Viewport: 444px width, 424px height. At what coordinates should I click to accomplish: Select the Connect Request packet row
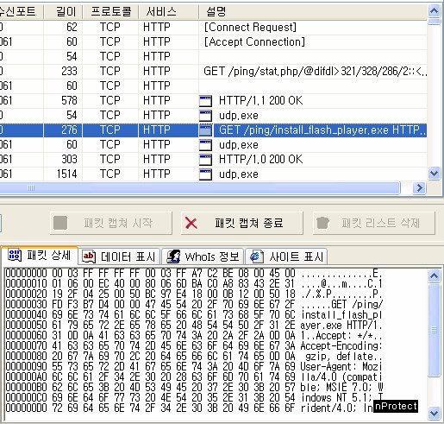click(x=213, y=28)
